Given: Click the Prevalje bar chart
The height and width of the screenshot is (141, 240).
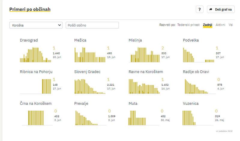Looking at the screenshot, I should tap(90, 118).
